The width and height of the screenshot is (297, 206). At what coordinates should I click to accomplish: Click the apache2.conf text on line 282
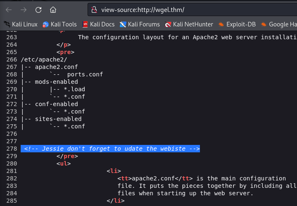click(158, 178)
